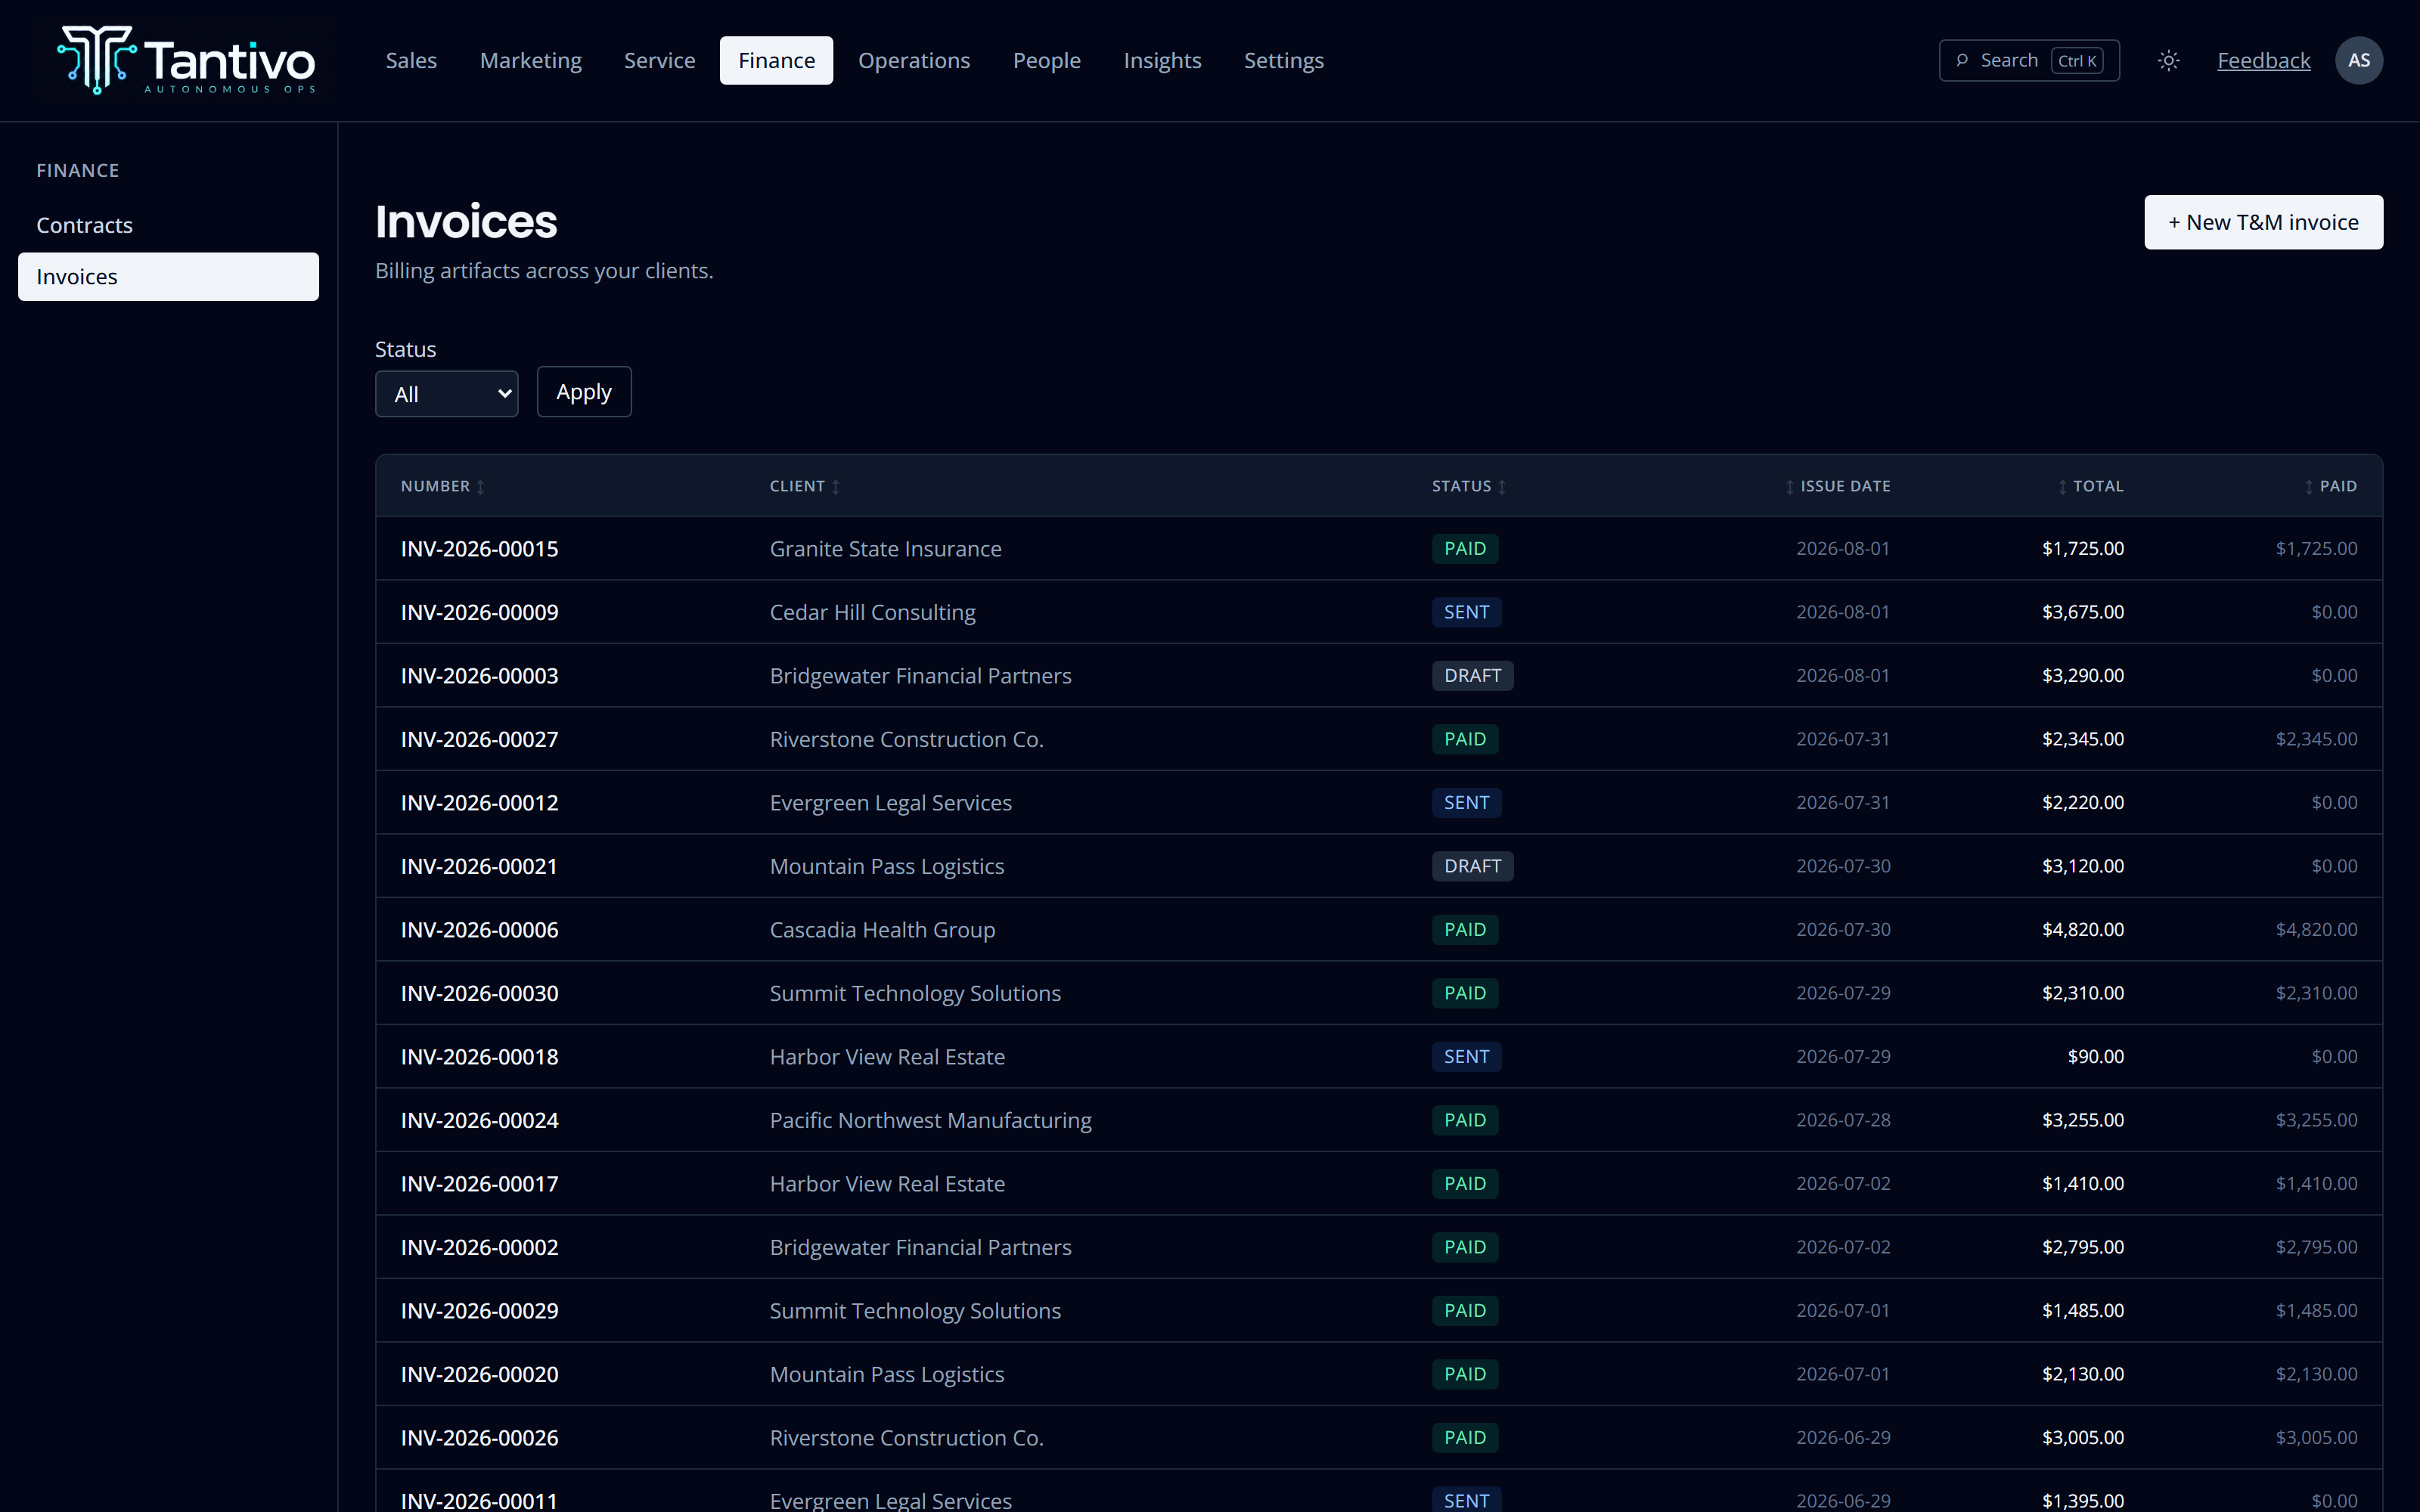Image resolution: width=2420 pixels, height=1512 pixels.
Task: Click the $3,675.00 total amount
Action: pos(2082,612)
